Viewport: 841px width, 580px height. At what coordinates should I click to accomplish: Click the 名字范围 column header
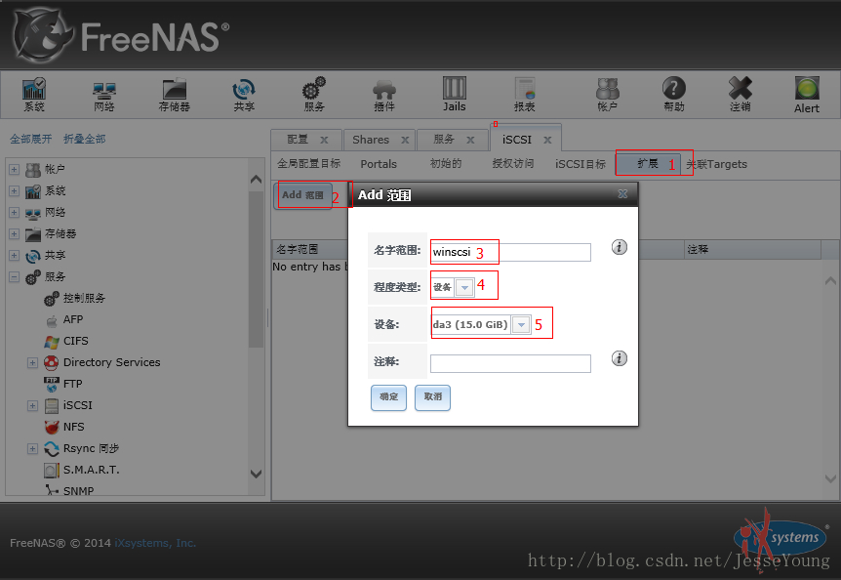click(x=310, y=250)
